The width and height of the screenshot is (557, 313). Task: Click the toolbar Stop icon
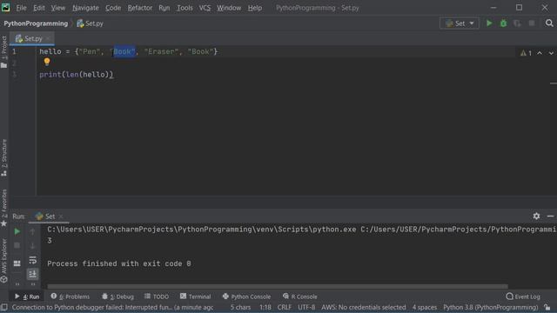(x=532, y=23)
